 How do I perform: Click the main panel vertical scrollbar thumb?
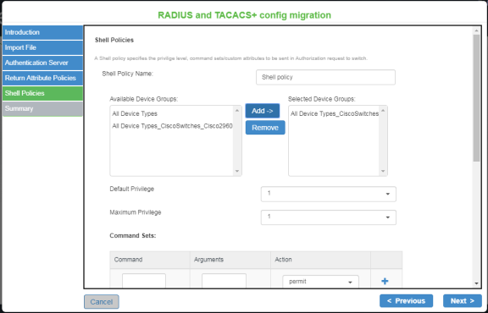click(x=476, y=98)
